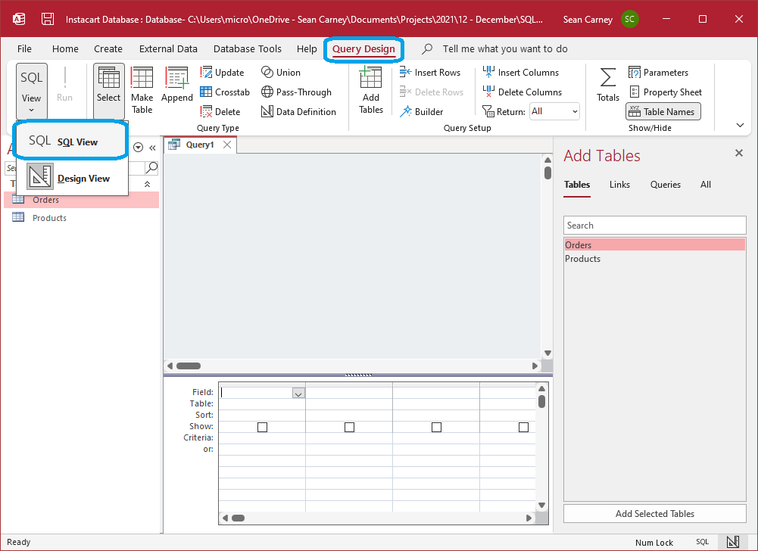
Task: Click the Search field in Add Tables
Action: [x=654, y=225]
